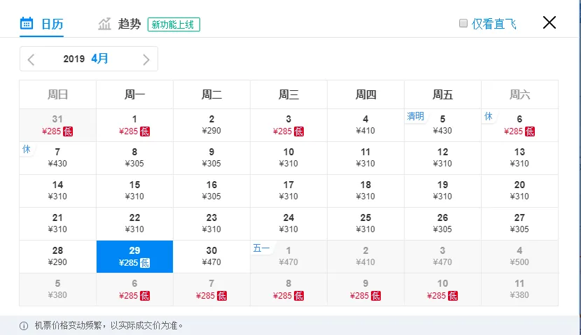The width and height of the screenshot is (581, 335).
Task: Click the 新功能上线 badge
Action: 174,24
